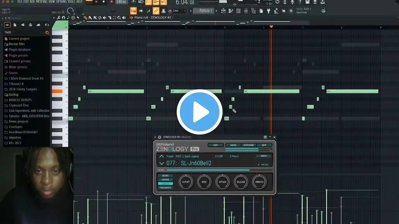This screenshot has height=224, width=399.
Task: Open the Line snap dropdown
Action: [179, 11]
